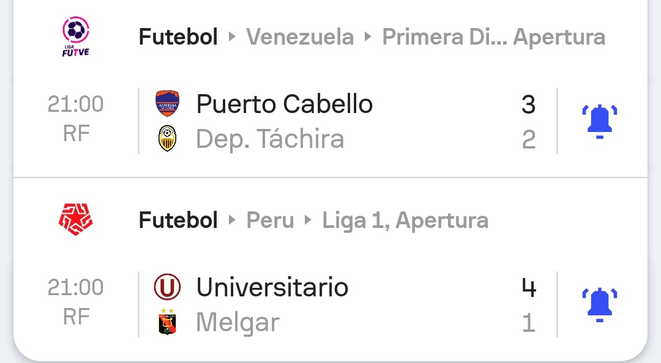
Task: Tap the Puerto Cabello team crest
Action: [x=167, y=104]
